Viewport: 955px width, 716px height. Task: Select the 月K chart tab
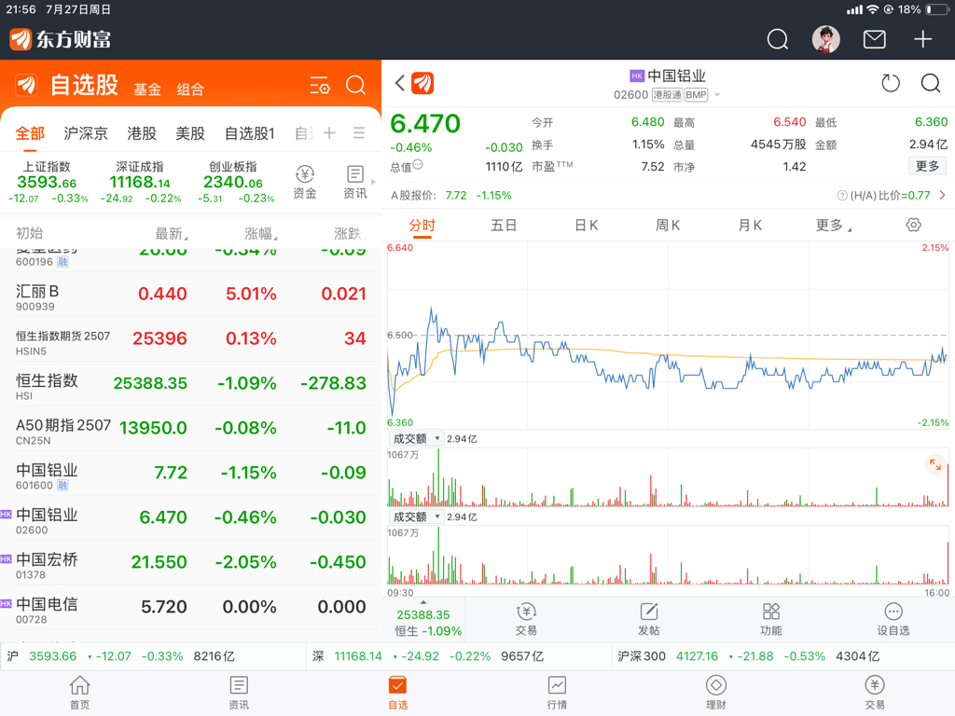tap(750, 226)
